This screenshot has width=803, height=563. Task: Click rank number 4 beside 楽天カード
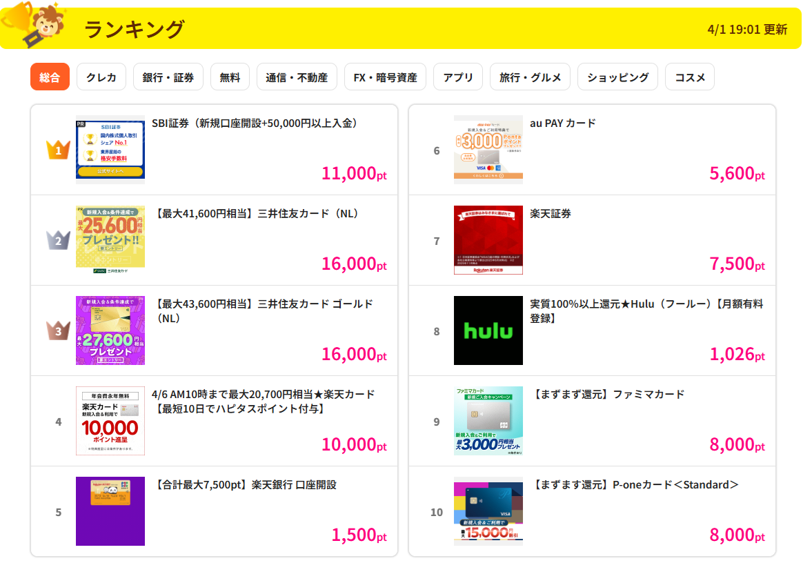59,422
